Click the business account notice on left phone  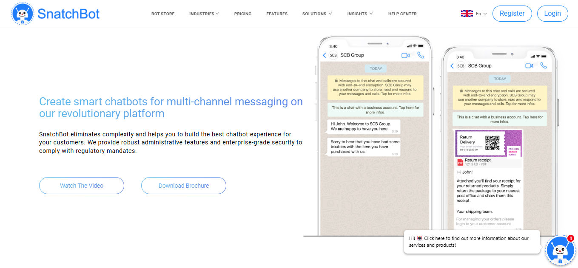coord(375,110)
